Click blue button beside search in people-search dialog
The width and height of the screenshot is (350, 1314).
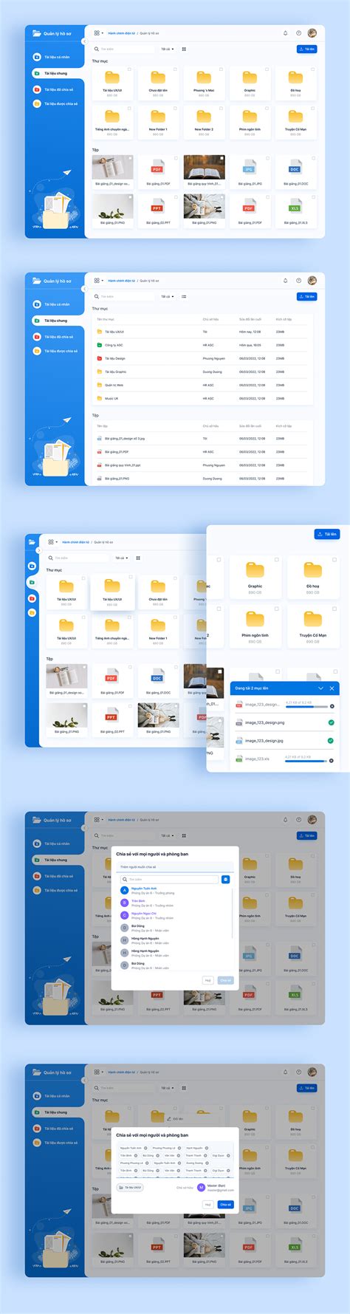(x=226, y=880)
